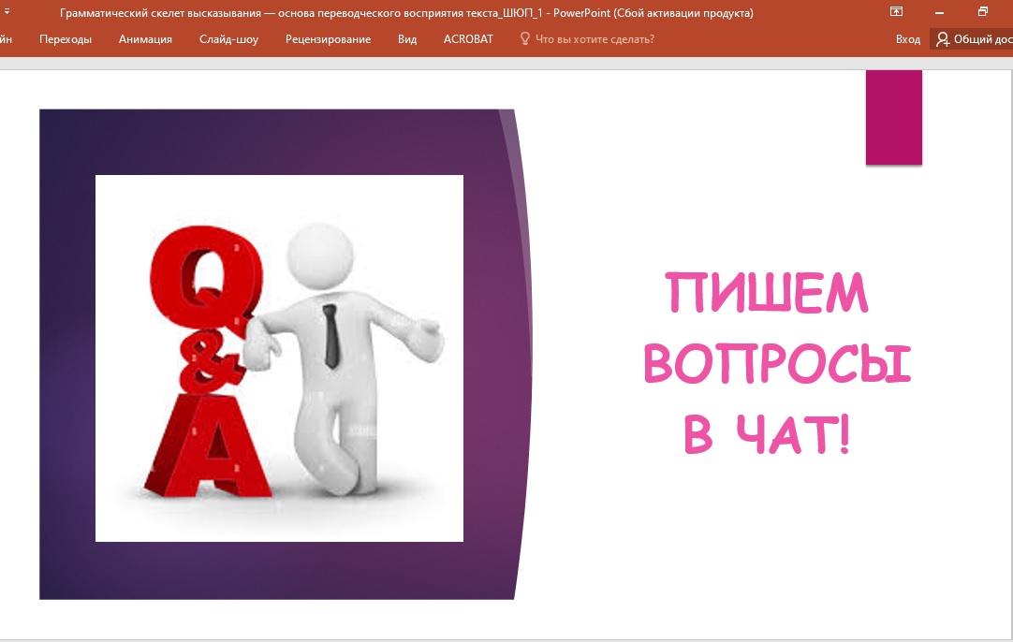Viewport: 1013px width, 642px height.
Task: Click the presentation title in title bar
Action: [x=405, y=13]
